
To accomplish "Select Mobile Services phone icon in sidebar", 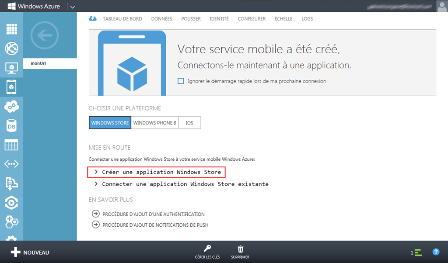I will pyautogui.click(x=11, y=87).
